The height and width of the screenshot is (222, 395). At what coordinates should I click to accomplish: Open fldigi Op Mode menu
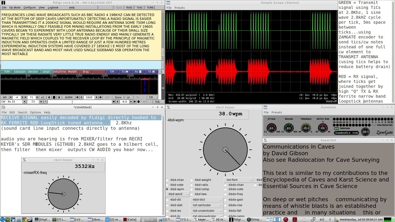point(15,7)
